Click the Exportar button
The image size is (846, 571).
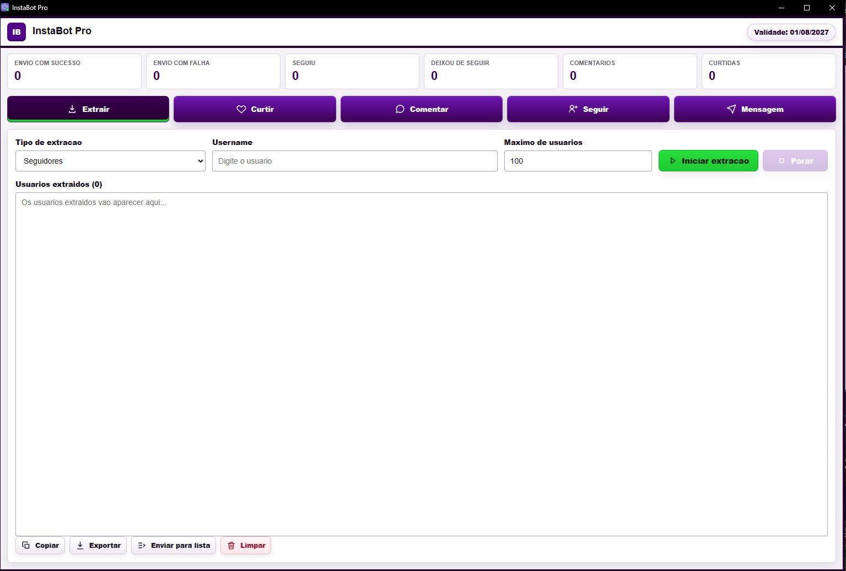(x=98, y=546)
